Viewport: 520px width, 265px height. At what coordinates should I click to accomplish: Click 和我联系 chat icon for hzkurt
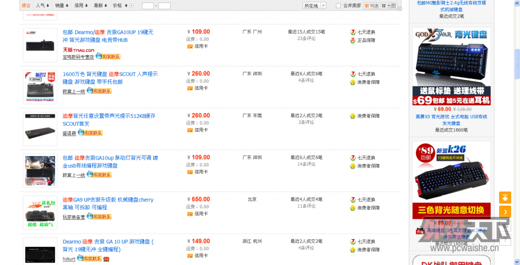coord(89,258)
